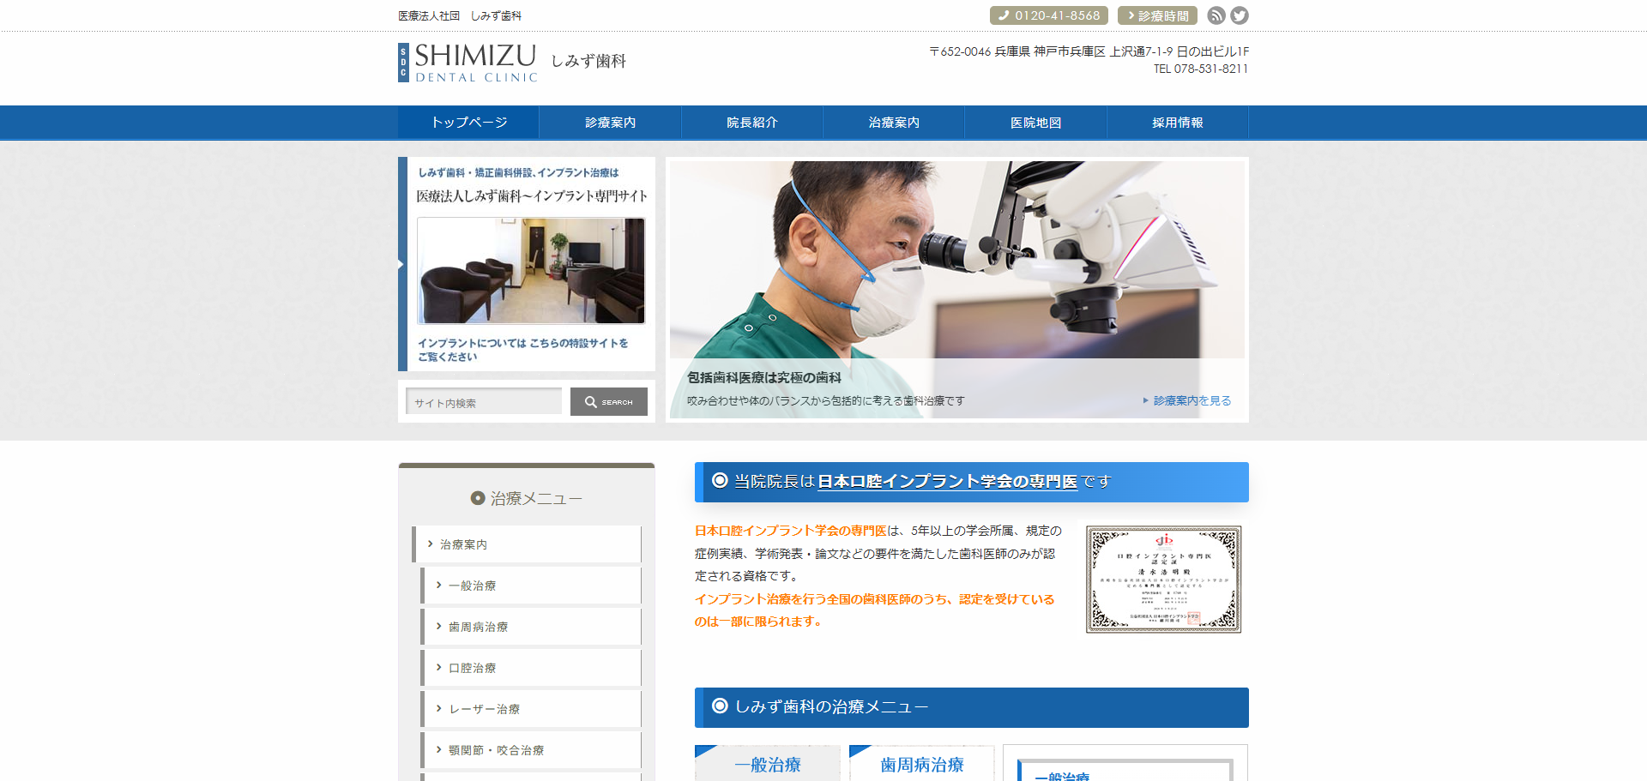
Task: Open 顎関節・咬合治療 in the sidebar menu
Action: click(530, 750)
